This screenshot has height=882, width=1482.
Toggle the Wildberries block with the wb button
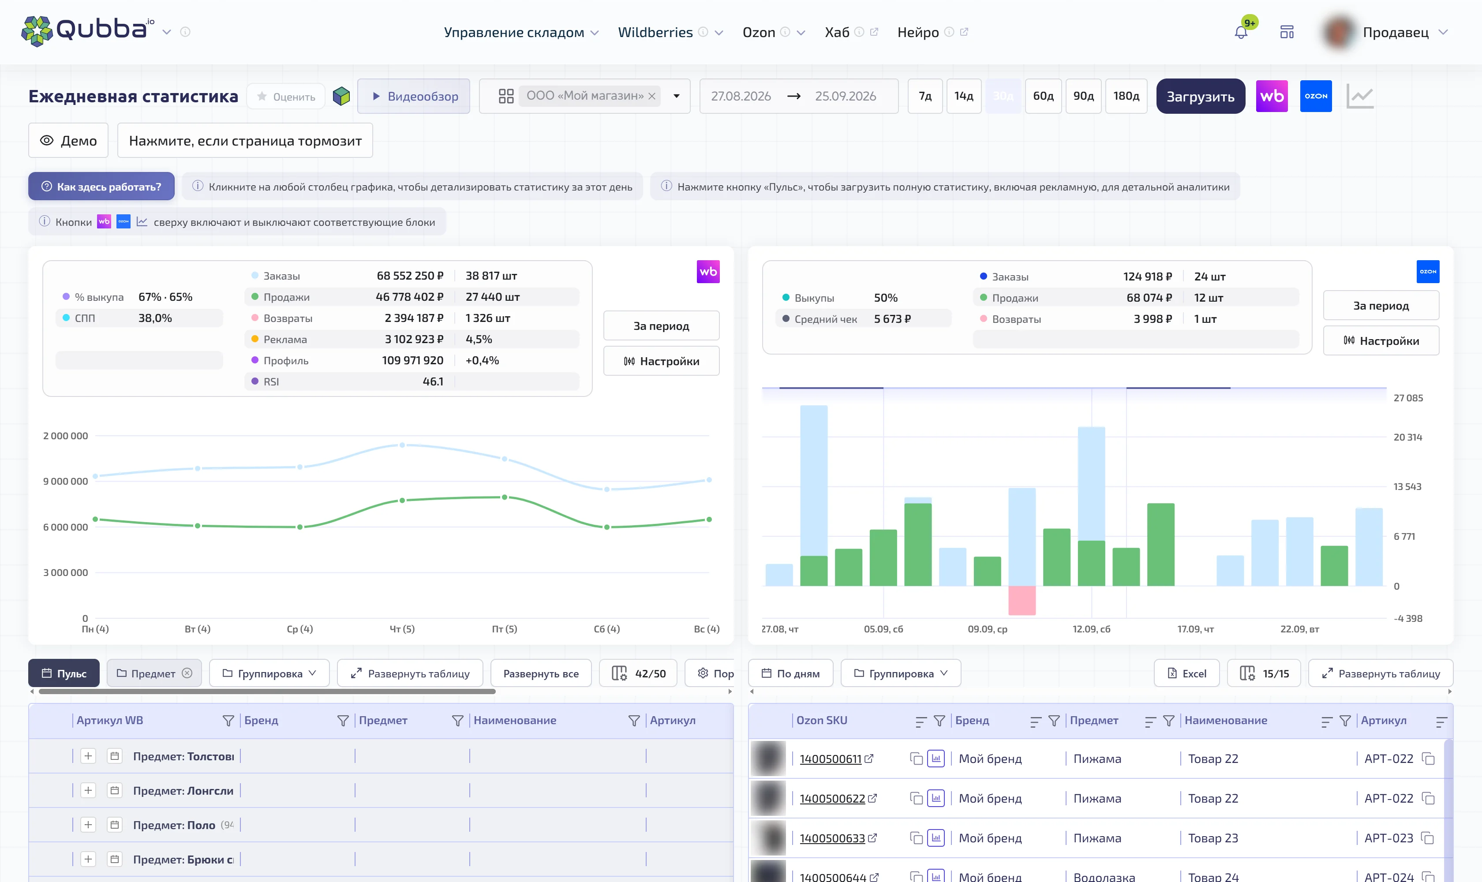point(1272,96)
